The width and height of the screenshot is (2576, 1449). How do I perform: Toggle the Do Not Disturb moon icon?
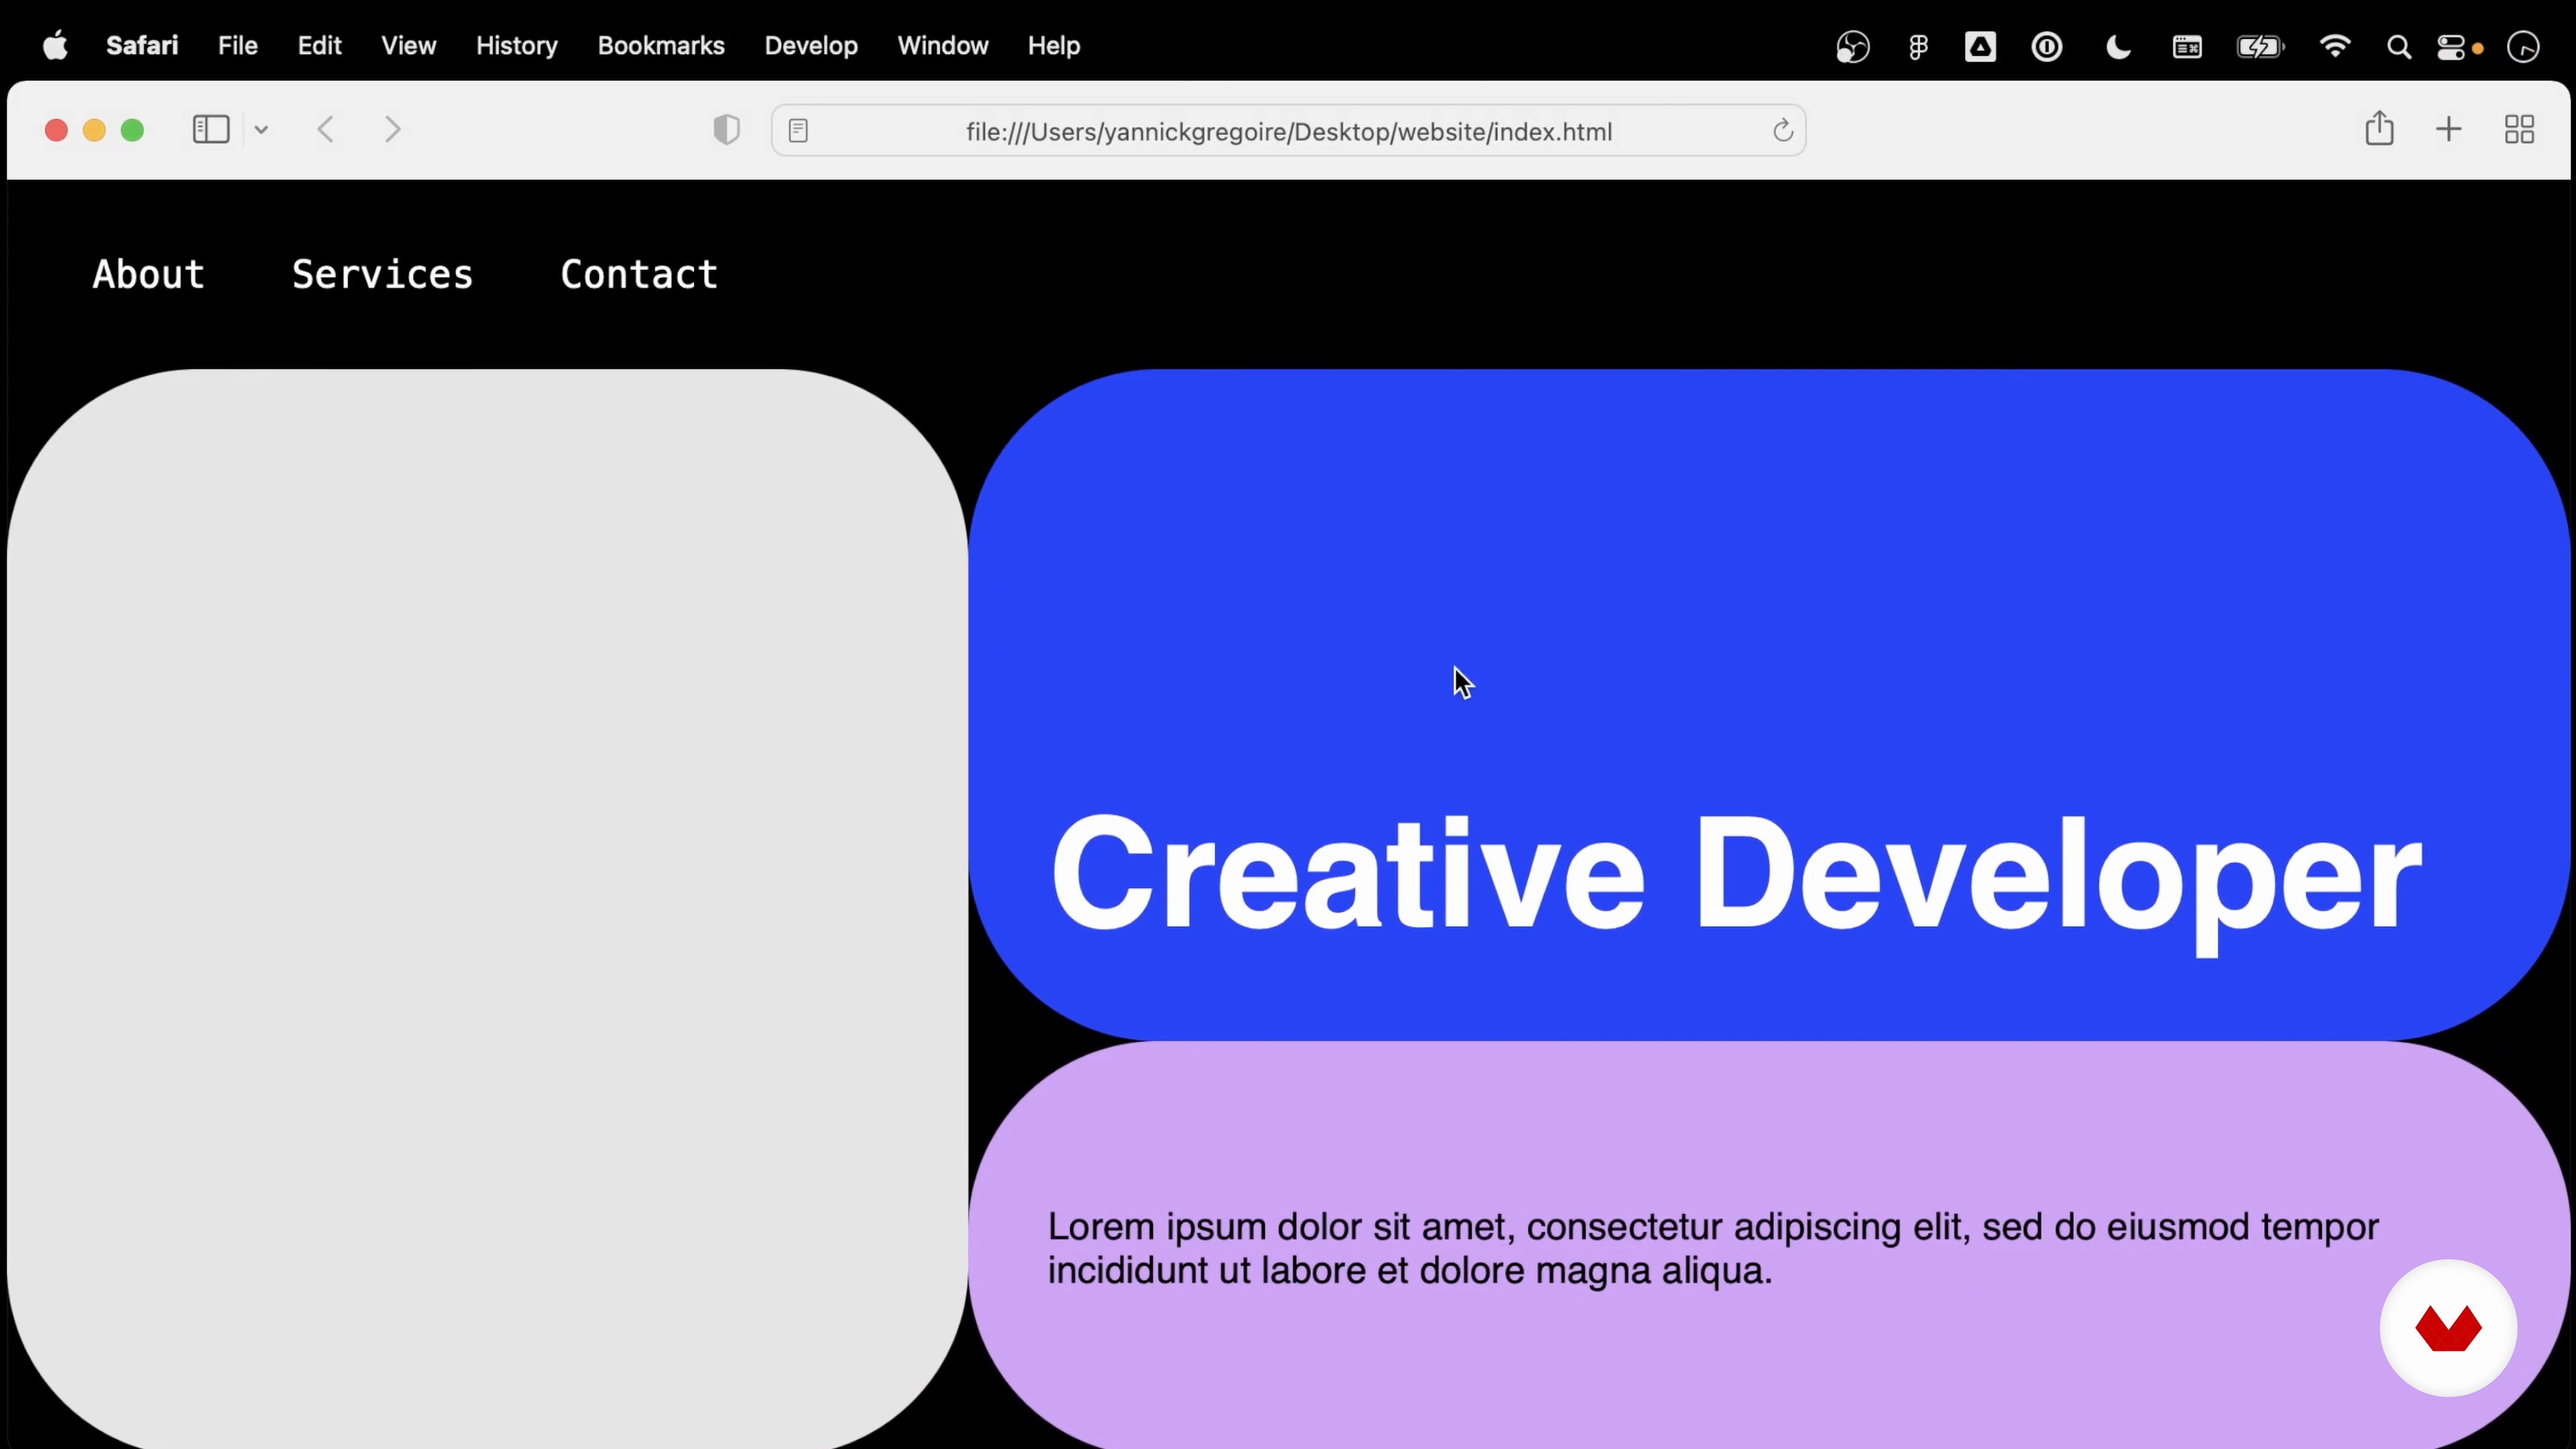2118,47
